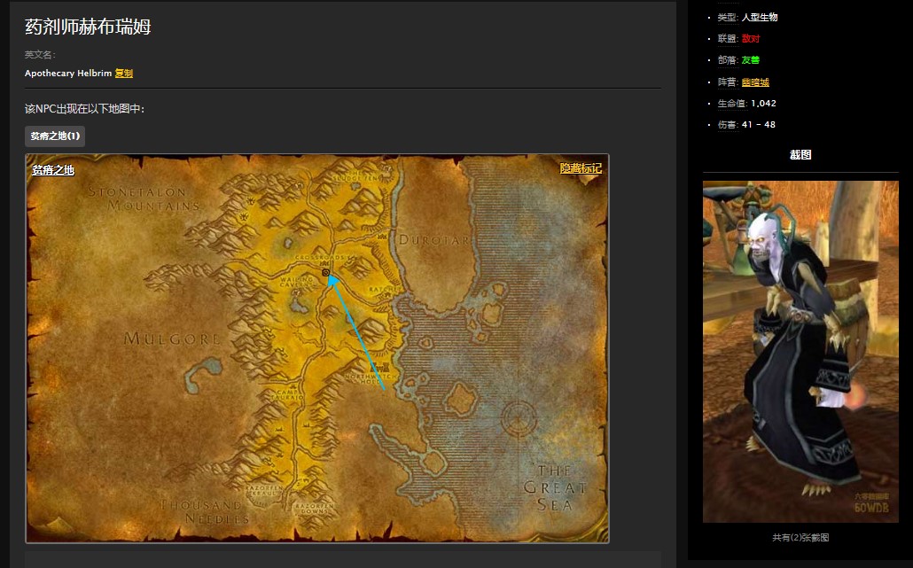Open the 贫瘠之地 zone link on the map
913x568 pixels.
53,170
